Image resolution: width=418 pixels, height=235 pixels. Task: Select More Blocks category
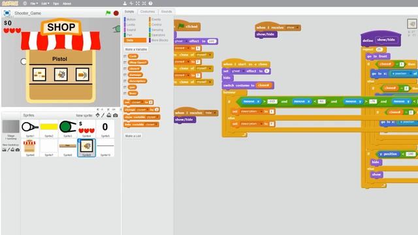[x=159, y=40]
